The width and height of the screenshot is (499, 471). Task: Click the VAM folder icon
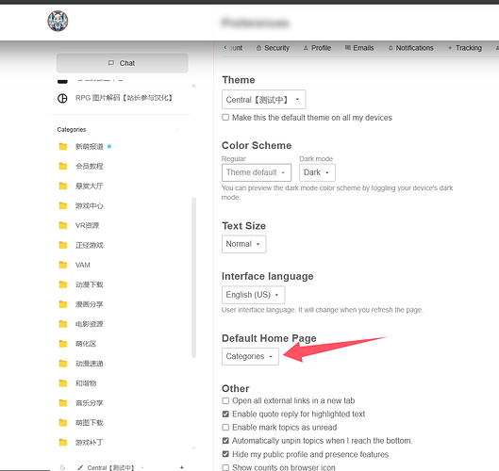coord(63,265)
